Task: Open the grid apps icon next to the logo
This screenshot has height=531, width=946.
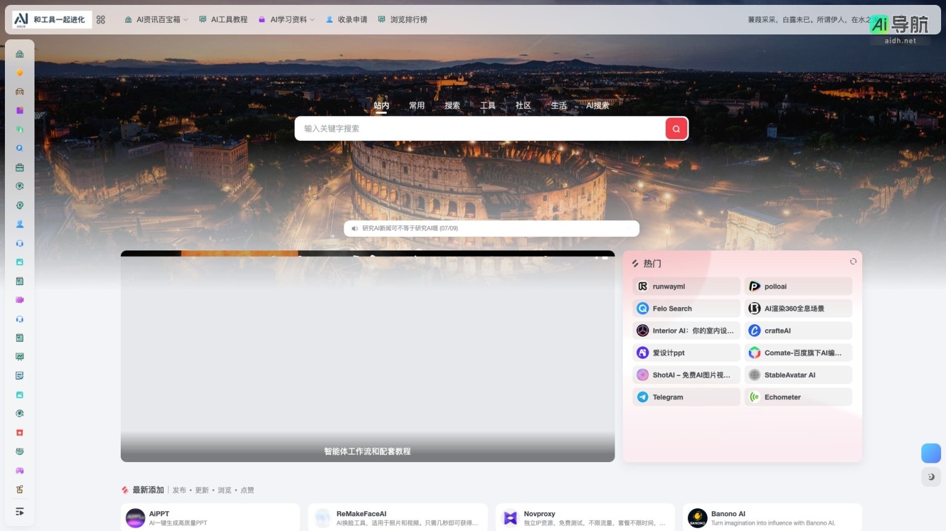Action: pos(100,19)
